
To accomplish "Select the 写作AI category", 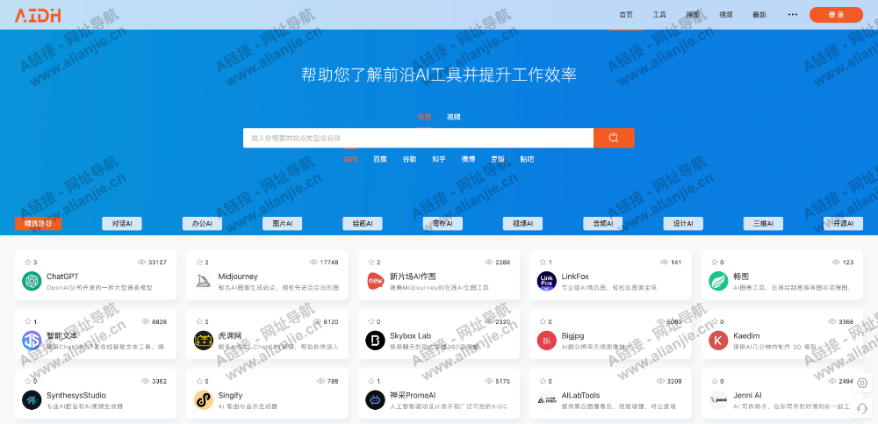I will (443, 224).
